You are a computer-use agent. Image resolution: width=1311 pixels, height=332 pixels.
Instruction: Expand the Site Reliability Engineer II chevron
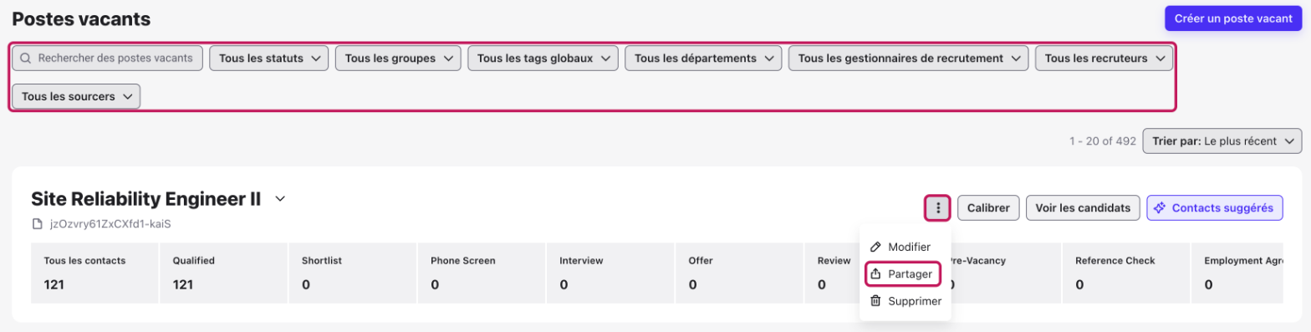tap(281, 199)
